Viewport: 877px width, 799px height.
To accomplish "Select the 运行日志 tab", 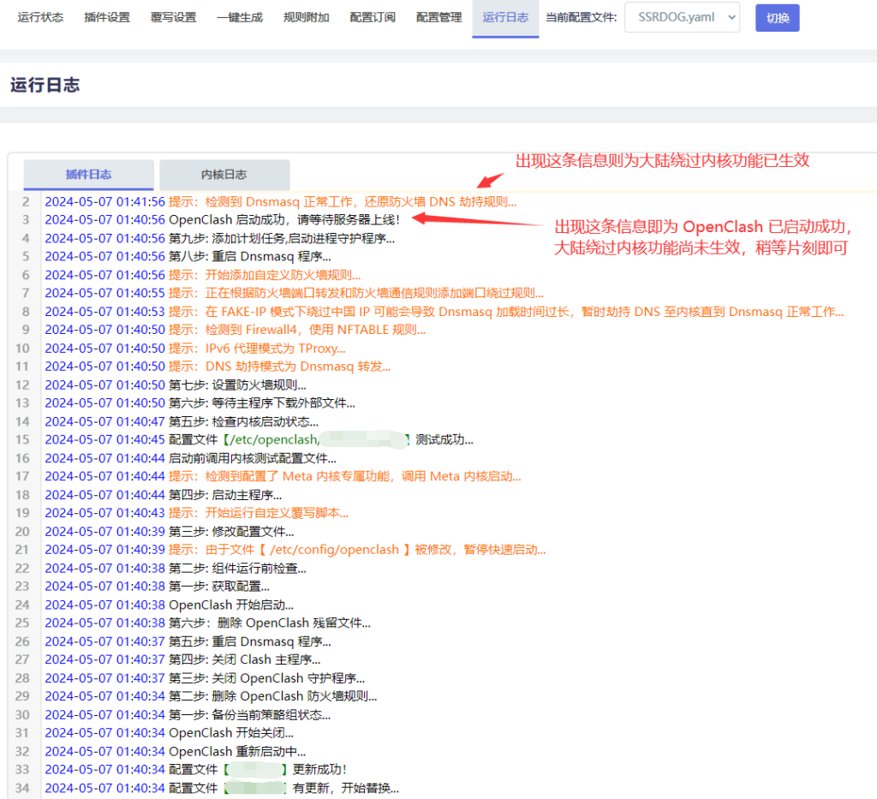I will tap(505, 18).
